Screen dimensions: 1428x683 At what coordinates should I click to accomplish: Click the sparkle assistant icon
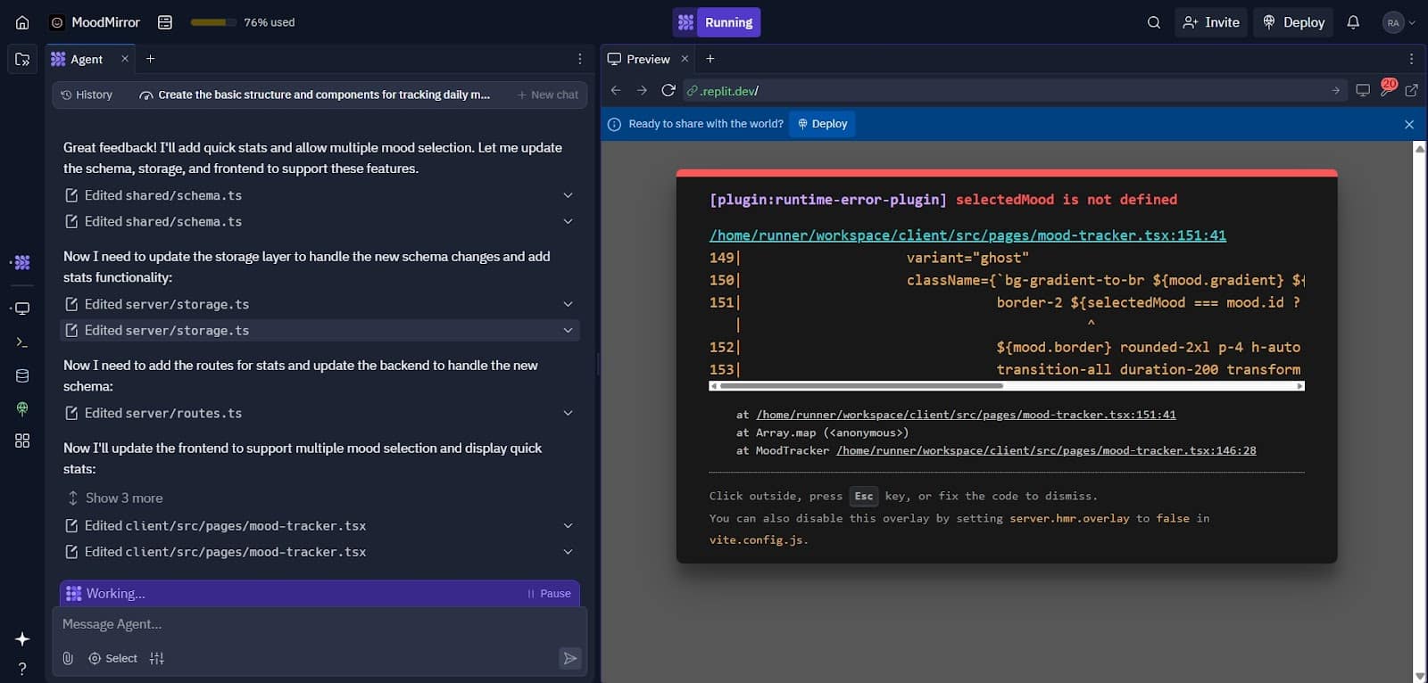(x=22, y=639)
